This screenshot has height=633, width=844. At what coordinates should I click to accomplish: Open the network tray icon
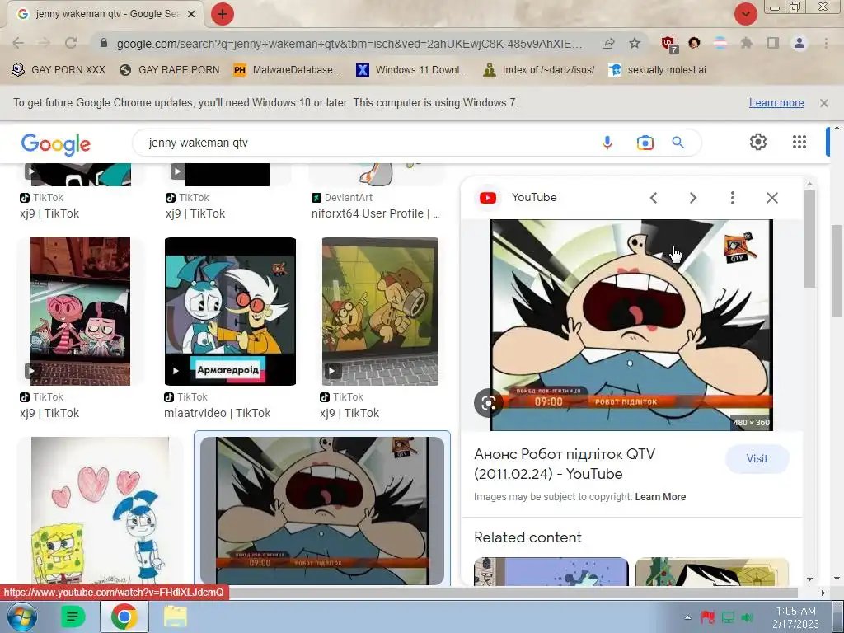coord(728,617)
